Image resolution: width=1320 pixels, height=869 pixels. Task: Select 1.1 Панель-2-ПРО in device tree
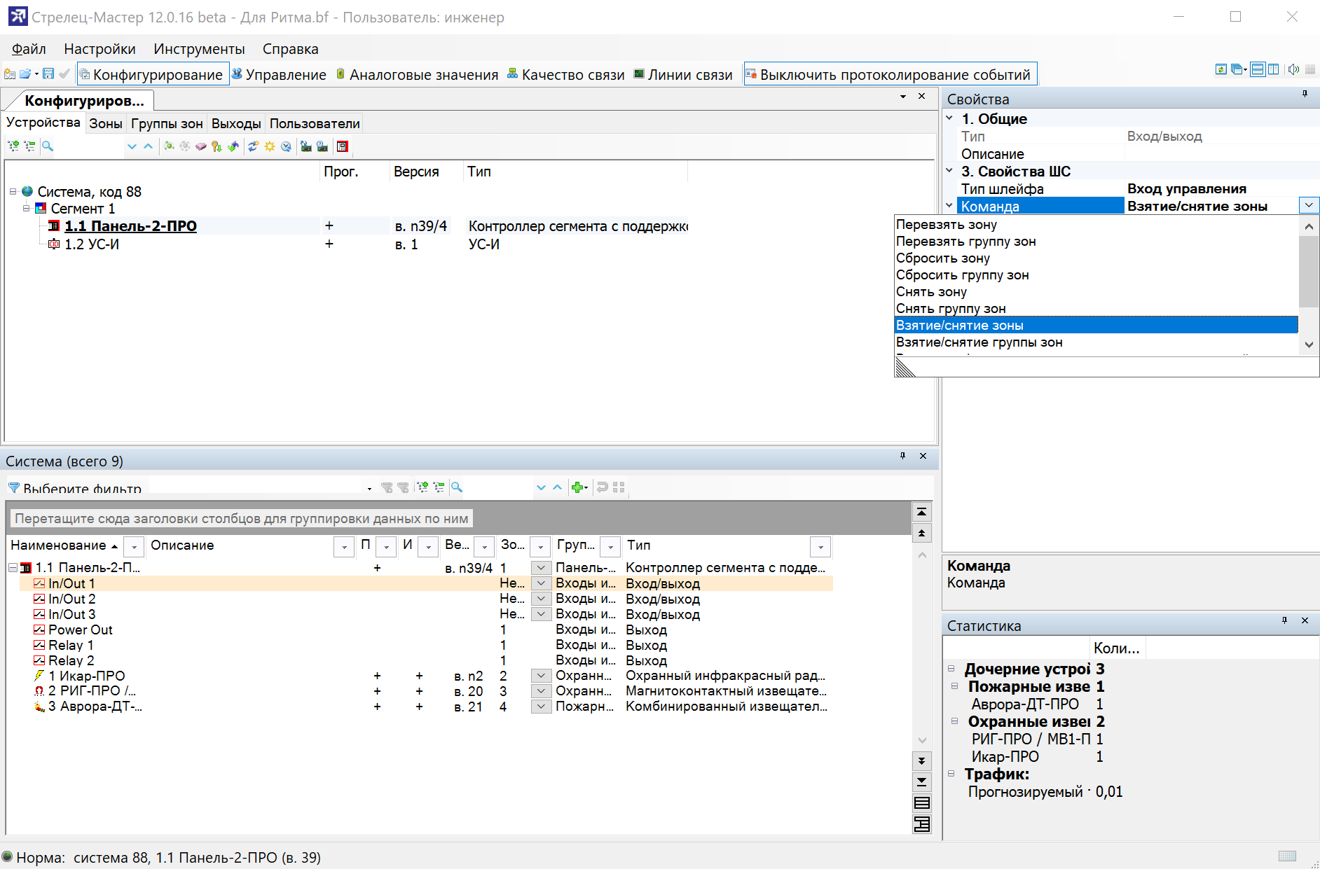tap(130, 226)
